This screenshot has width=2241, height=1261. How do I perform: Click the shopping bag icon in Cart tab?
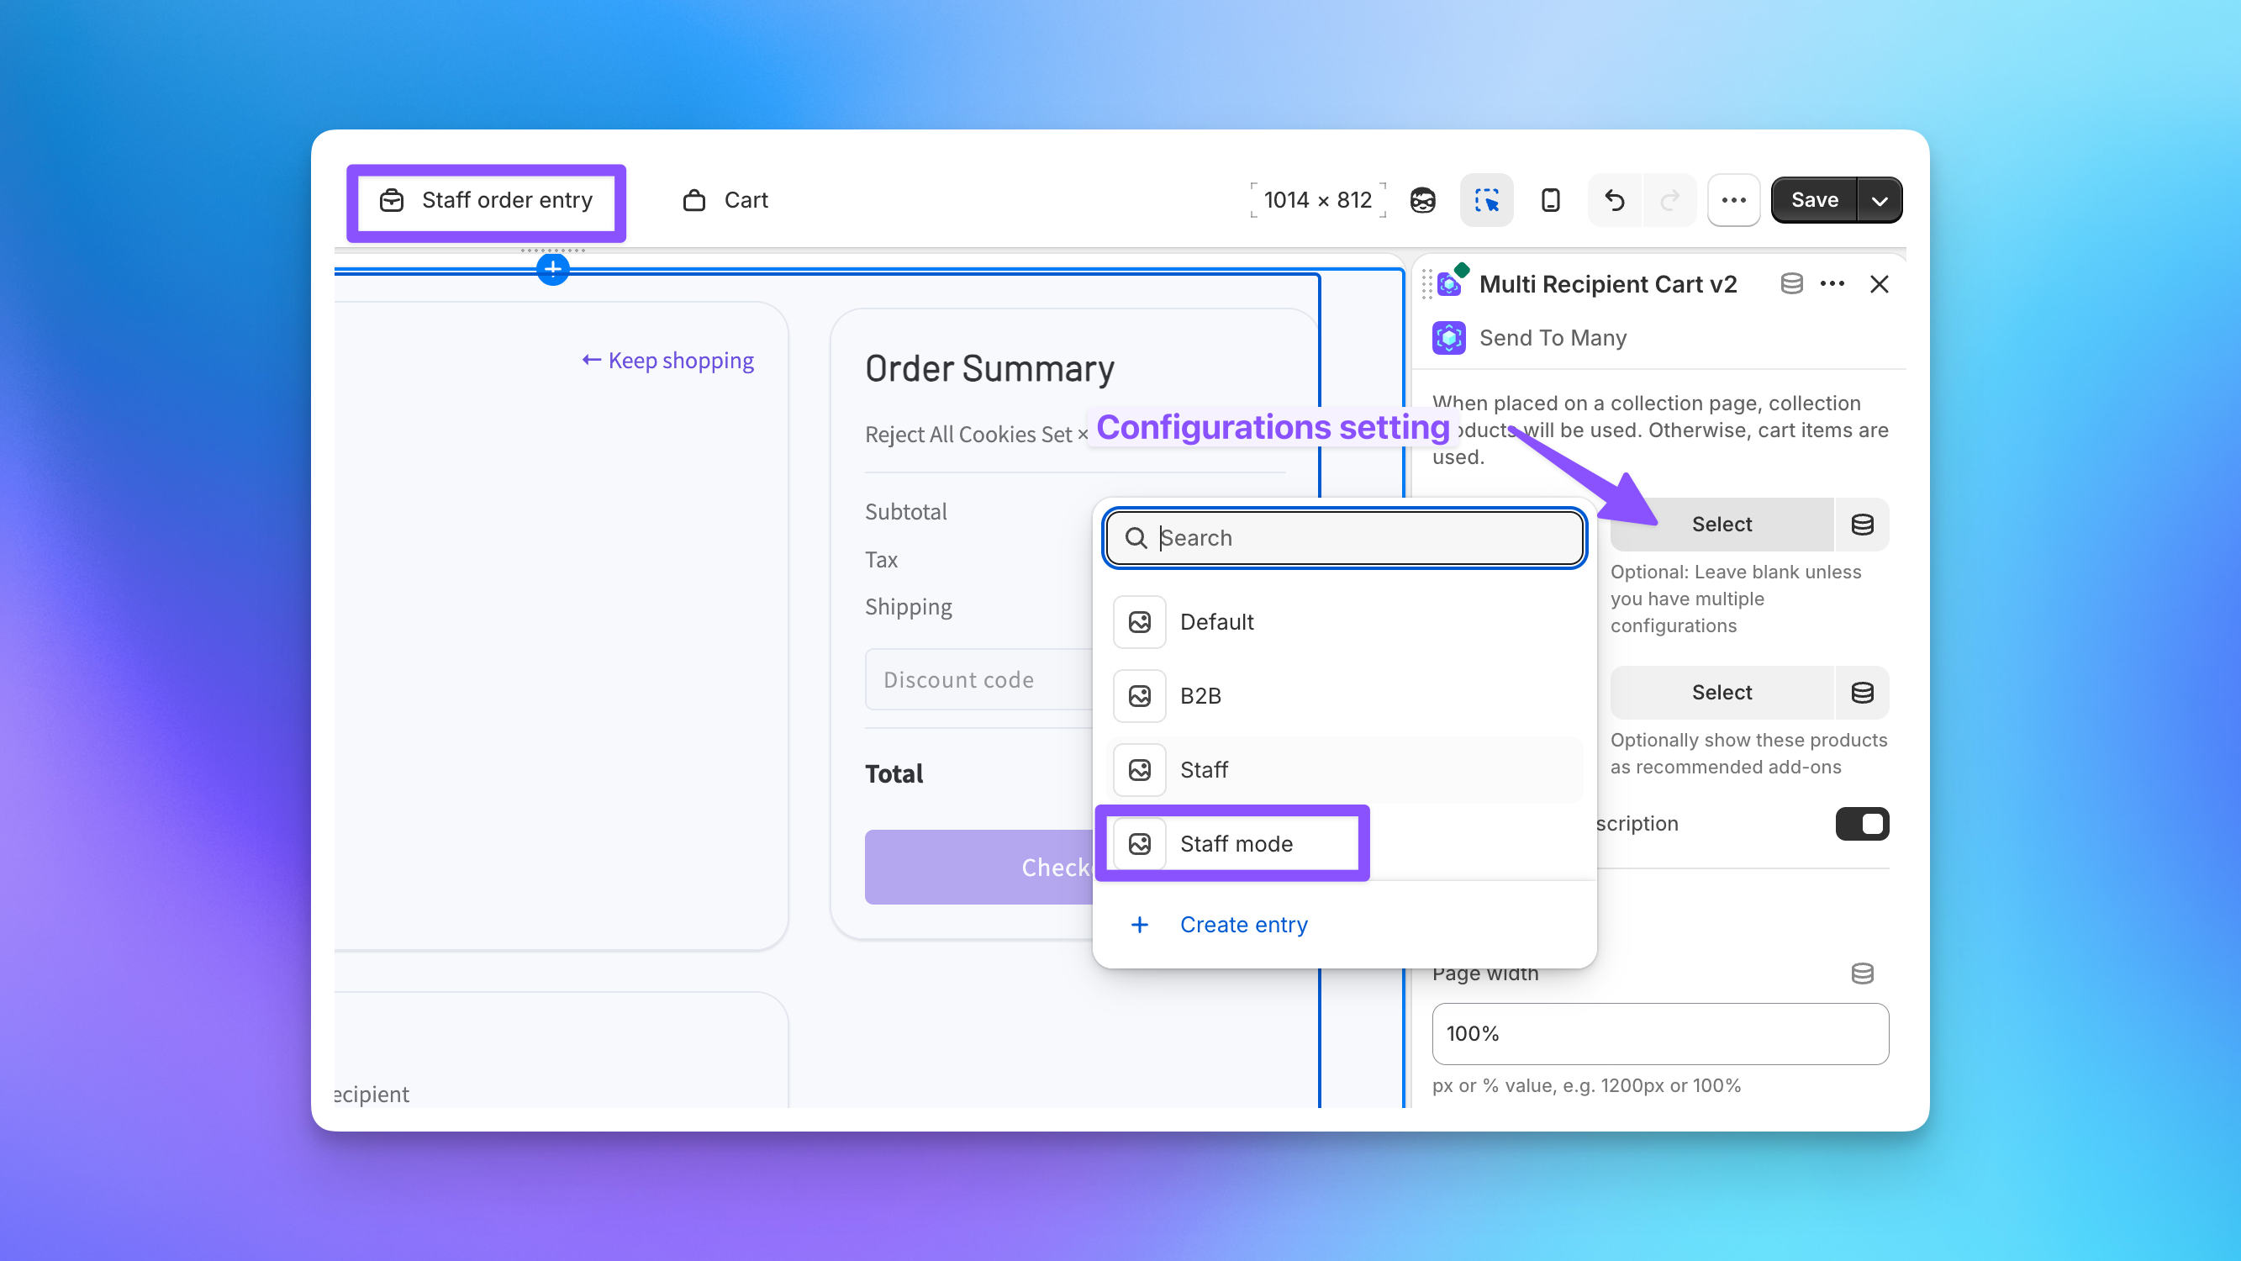(x=694, y=200)
